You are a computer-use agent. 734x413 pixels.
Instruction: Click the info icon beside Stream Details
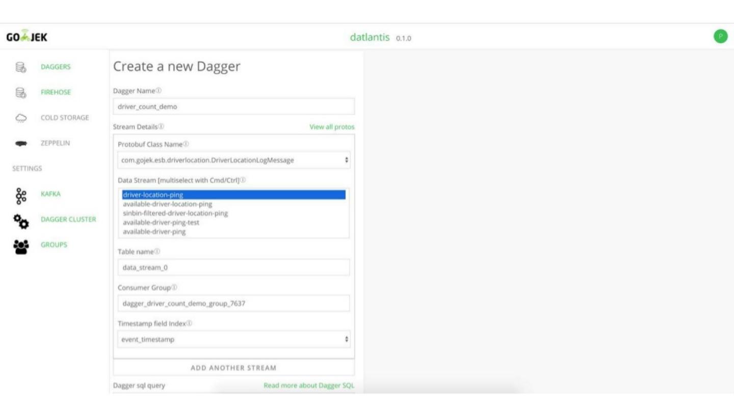[161, 126]
